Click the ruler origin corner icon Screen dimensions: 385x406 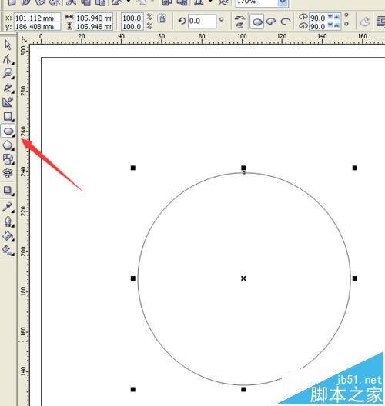coord(24,39)
